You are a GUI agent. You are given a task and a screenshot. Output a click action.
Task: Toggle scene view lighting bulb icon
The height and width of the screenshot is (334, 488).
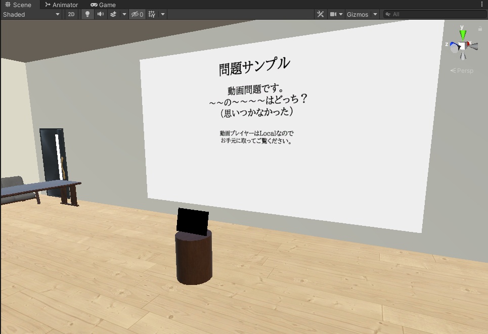(87, 14)
